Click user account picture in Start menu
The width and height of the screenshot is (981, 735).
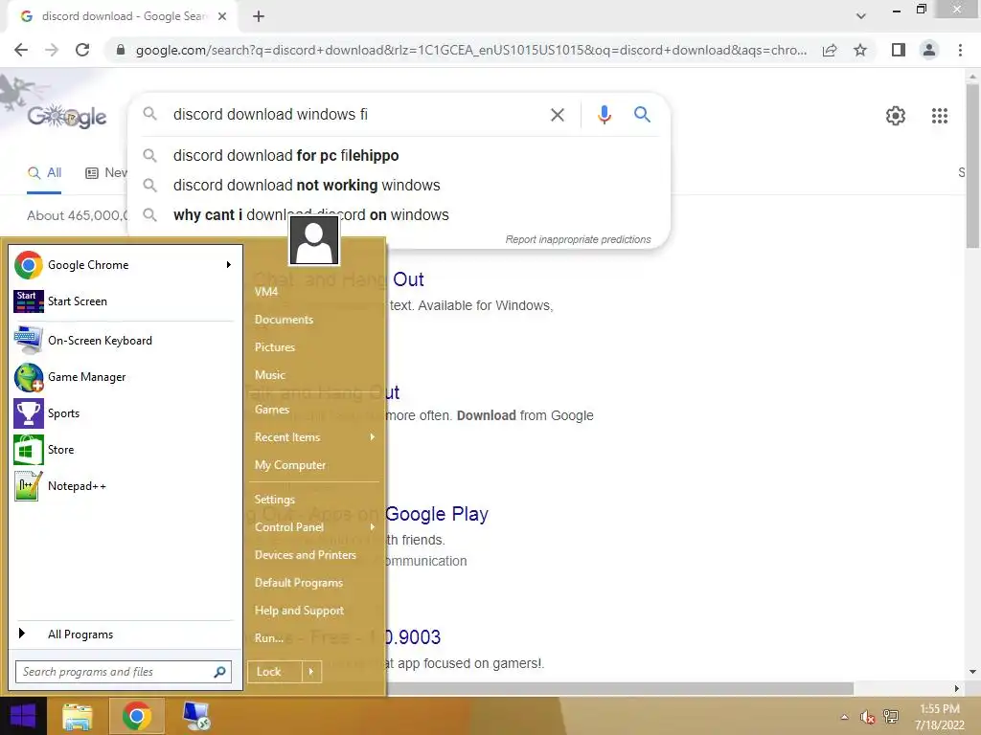314,240
